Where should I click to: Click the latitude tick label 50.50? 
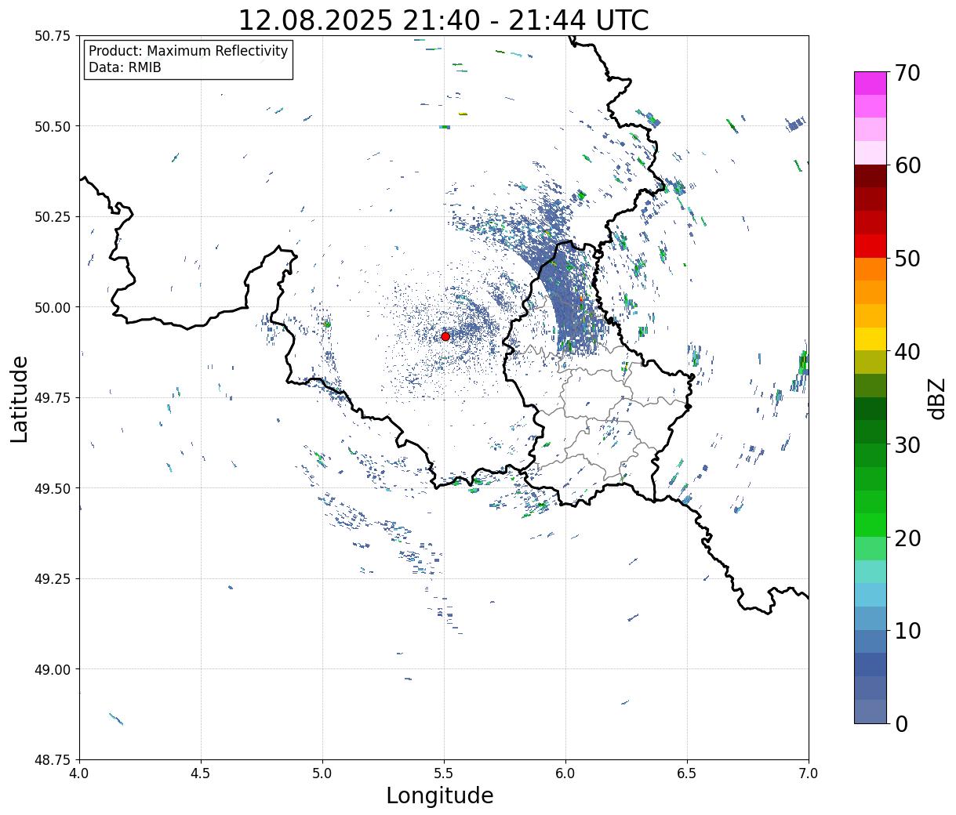coord(53,126)
